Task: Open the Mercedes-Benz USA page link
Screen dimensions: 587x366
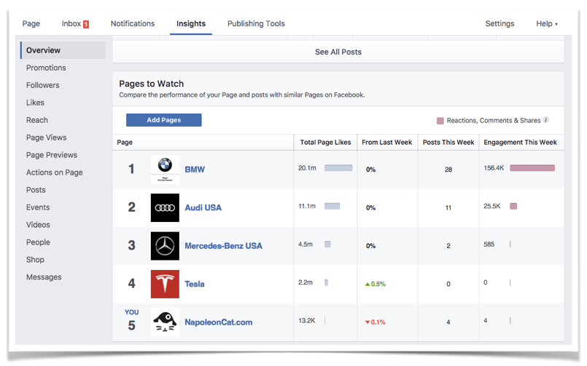Action: point(223,246)
